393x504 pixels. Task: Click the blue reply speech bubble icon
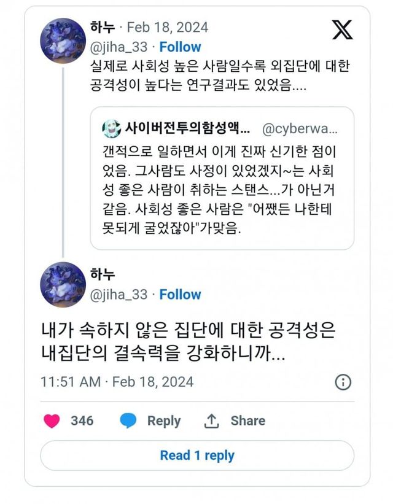(x=128, y=421)
